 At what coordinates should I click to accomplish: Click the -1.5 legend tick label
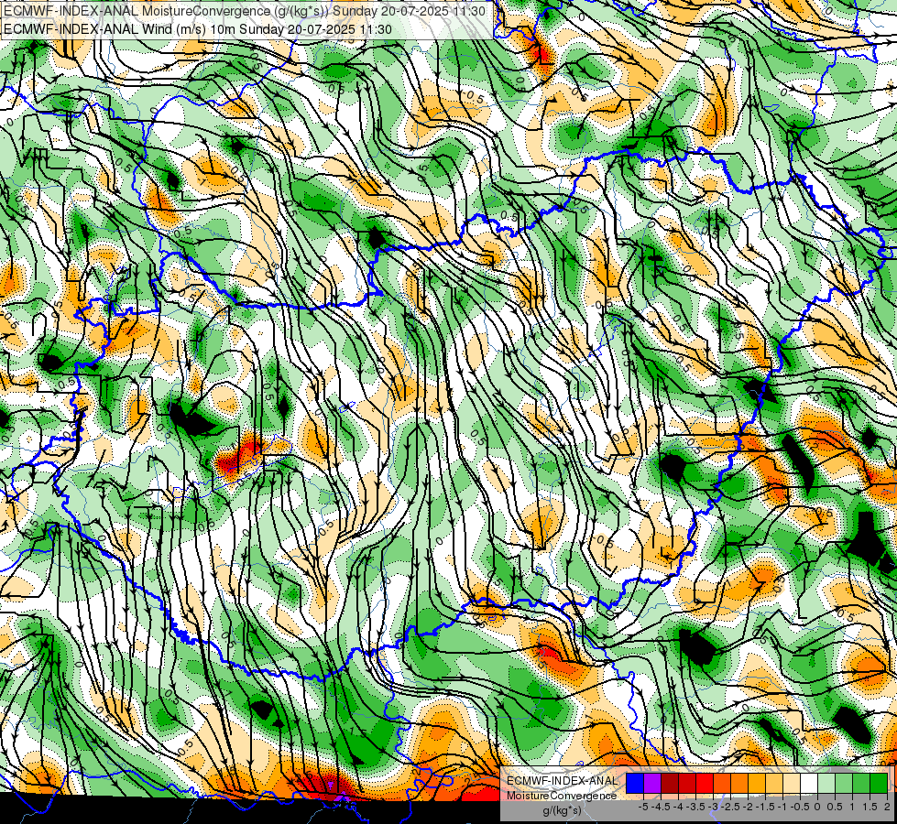point(765,807)
